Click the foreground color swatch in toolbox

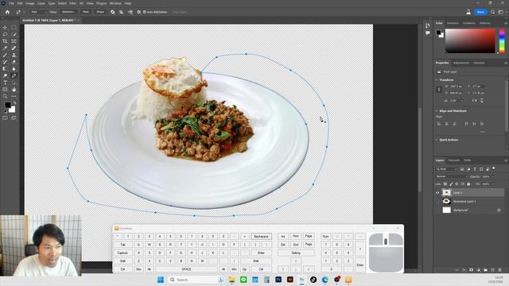7,105
